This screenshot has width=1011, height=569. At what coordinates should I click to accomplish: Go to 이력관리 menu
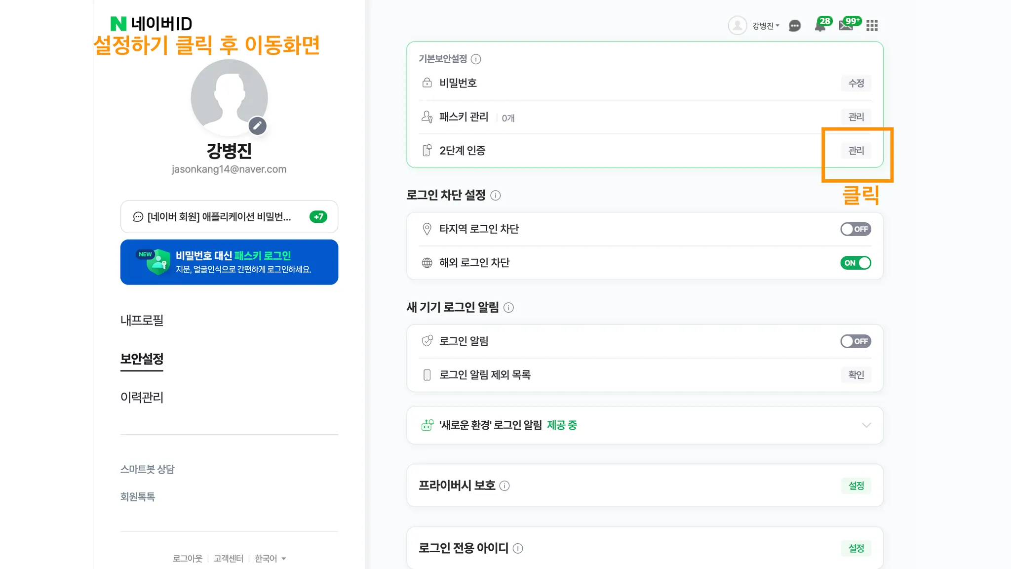tap(142, 397)
